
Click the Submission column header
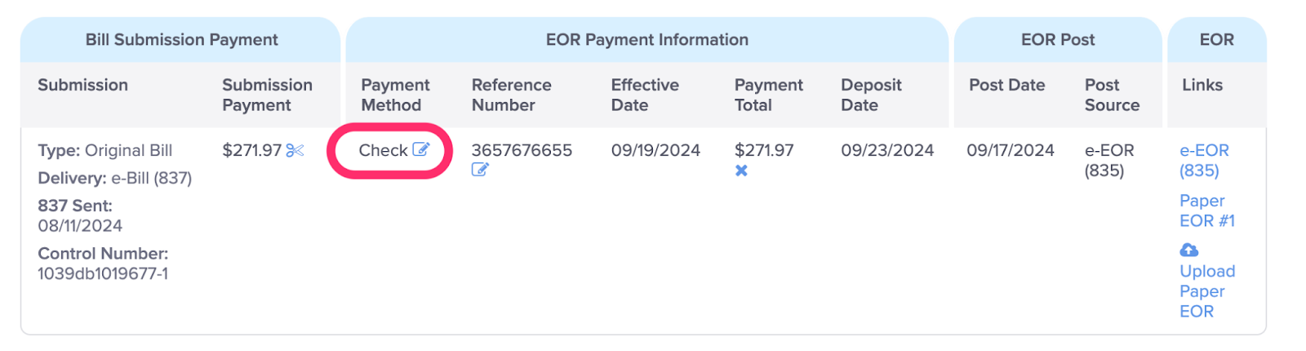click(82, 85)
